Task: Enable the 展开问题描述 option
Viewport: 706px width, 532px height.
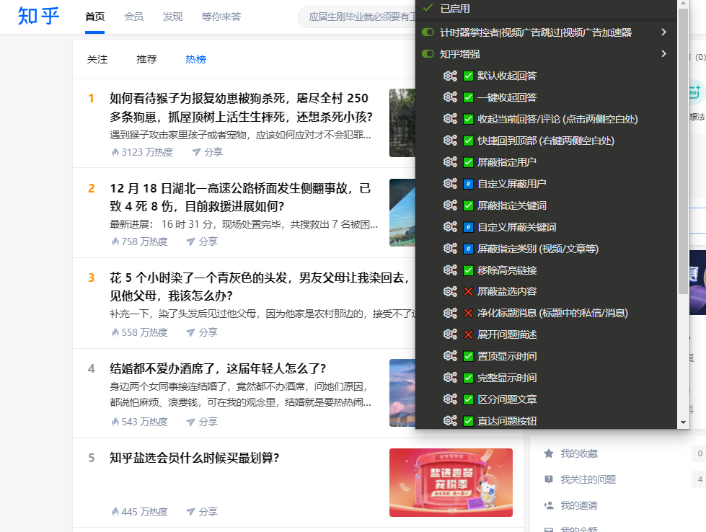Action: click(x=468, y=334)
